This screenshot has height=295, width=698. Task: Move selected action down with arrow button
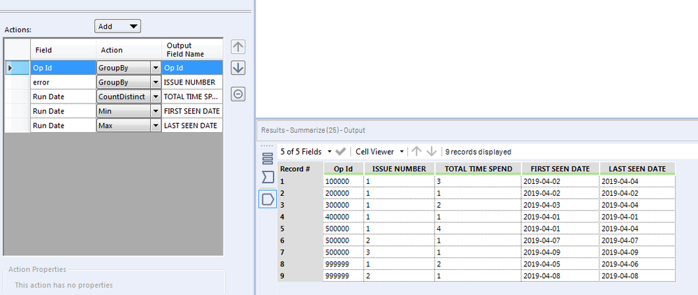click(238, 68)
